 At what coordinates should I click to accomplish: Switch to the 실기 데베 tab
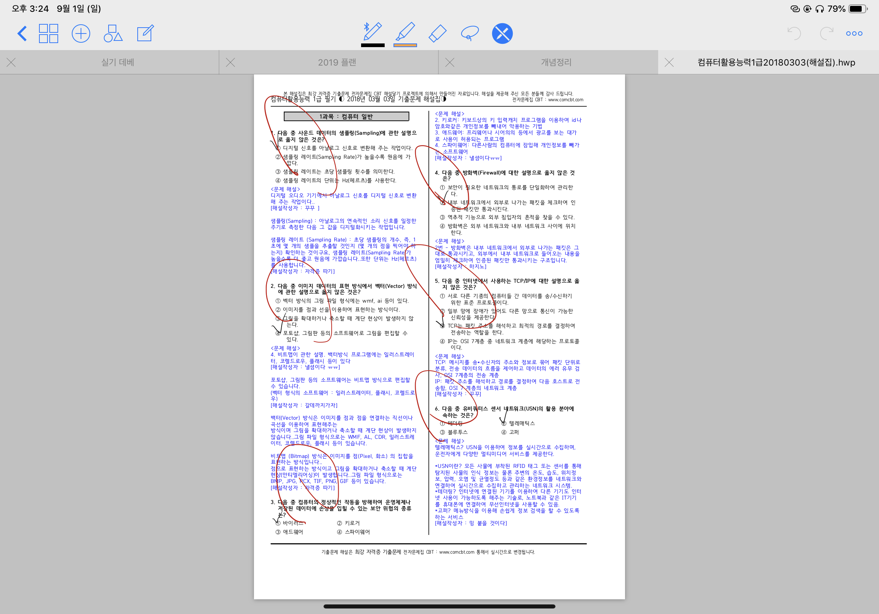[117, 63]
